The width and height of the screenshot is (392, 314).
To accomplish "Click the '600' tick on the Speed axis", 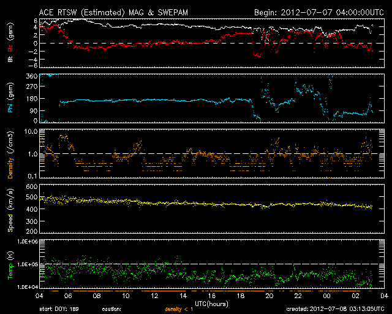I will click(32, 187).
